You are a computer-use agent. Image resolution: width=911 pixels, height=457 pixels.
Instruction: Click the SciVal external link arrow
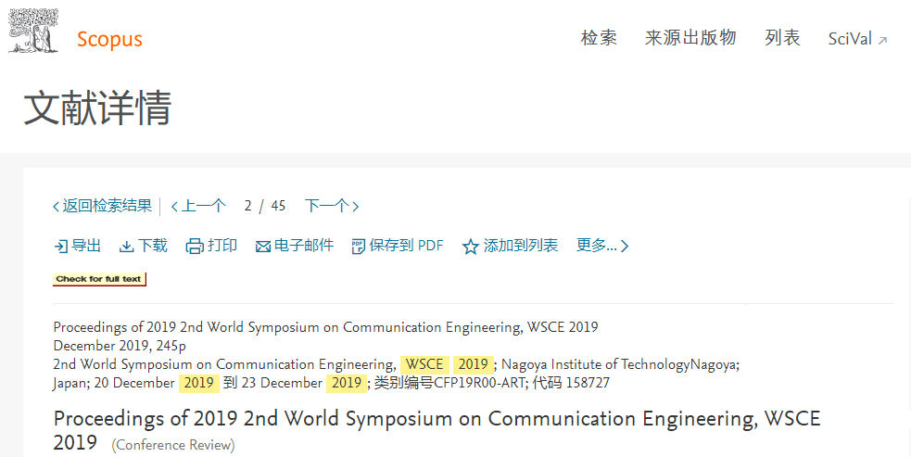pos(882,40)
